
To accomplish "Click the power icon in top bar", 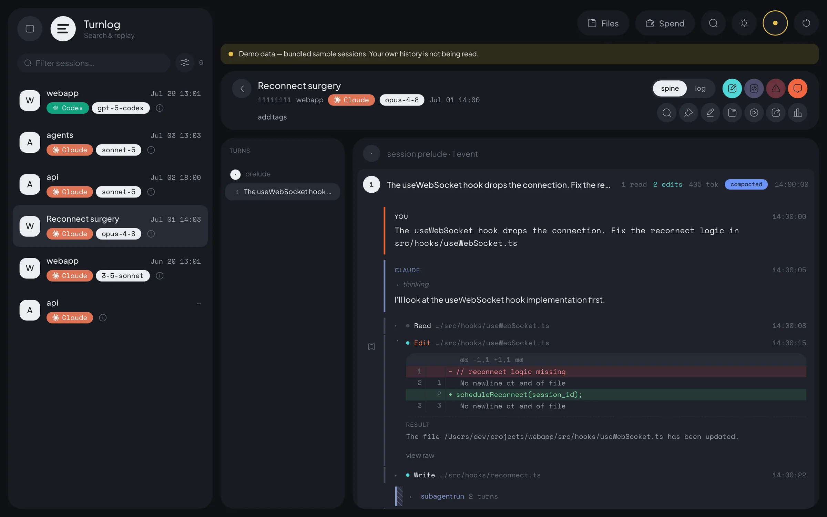I will [x=806, y=23].
